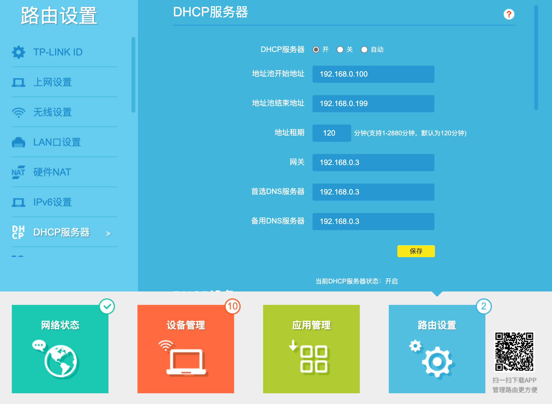Click the QR code for app download
This screenshot has height=404, width=552.
coord(514,351)
